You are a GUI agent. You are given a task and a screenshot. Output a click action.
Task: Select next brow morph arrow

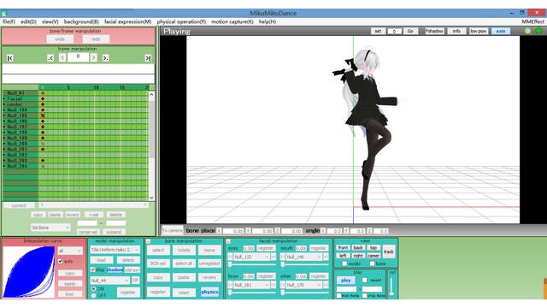click(273, 285)
